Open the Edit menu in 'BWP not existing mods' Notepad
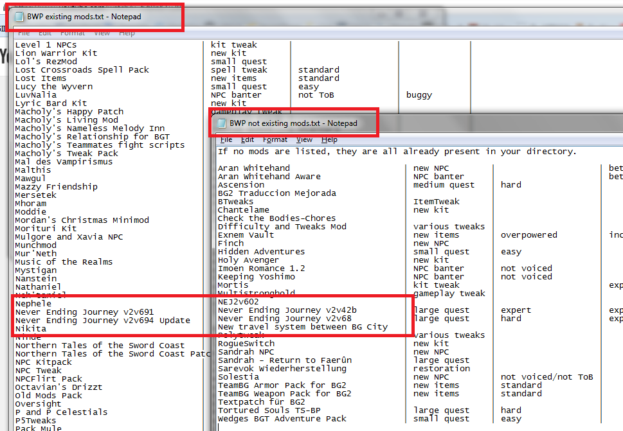This screenshot has width=623, height=431. coord(247,139)
